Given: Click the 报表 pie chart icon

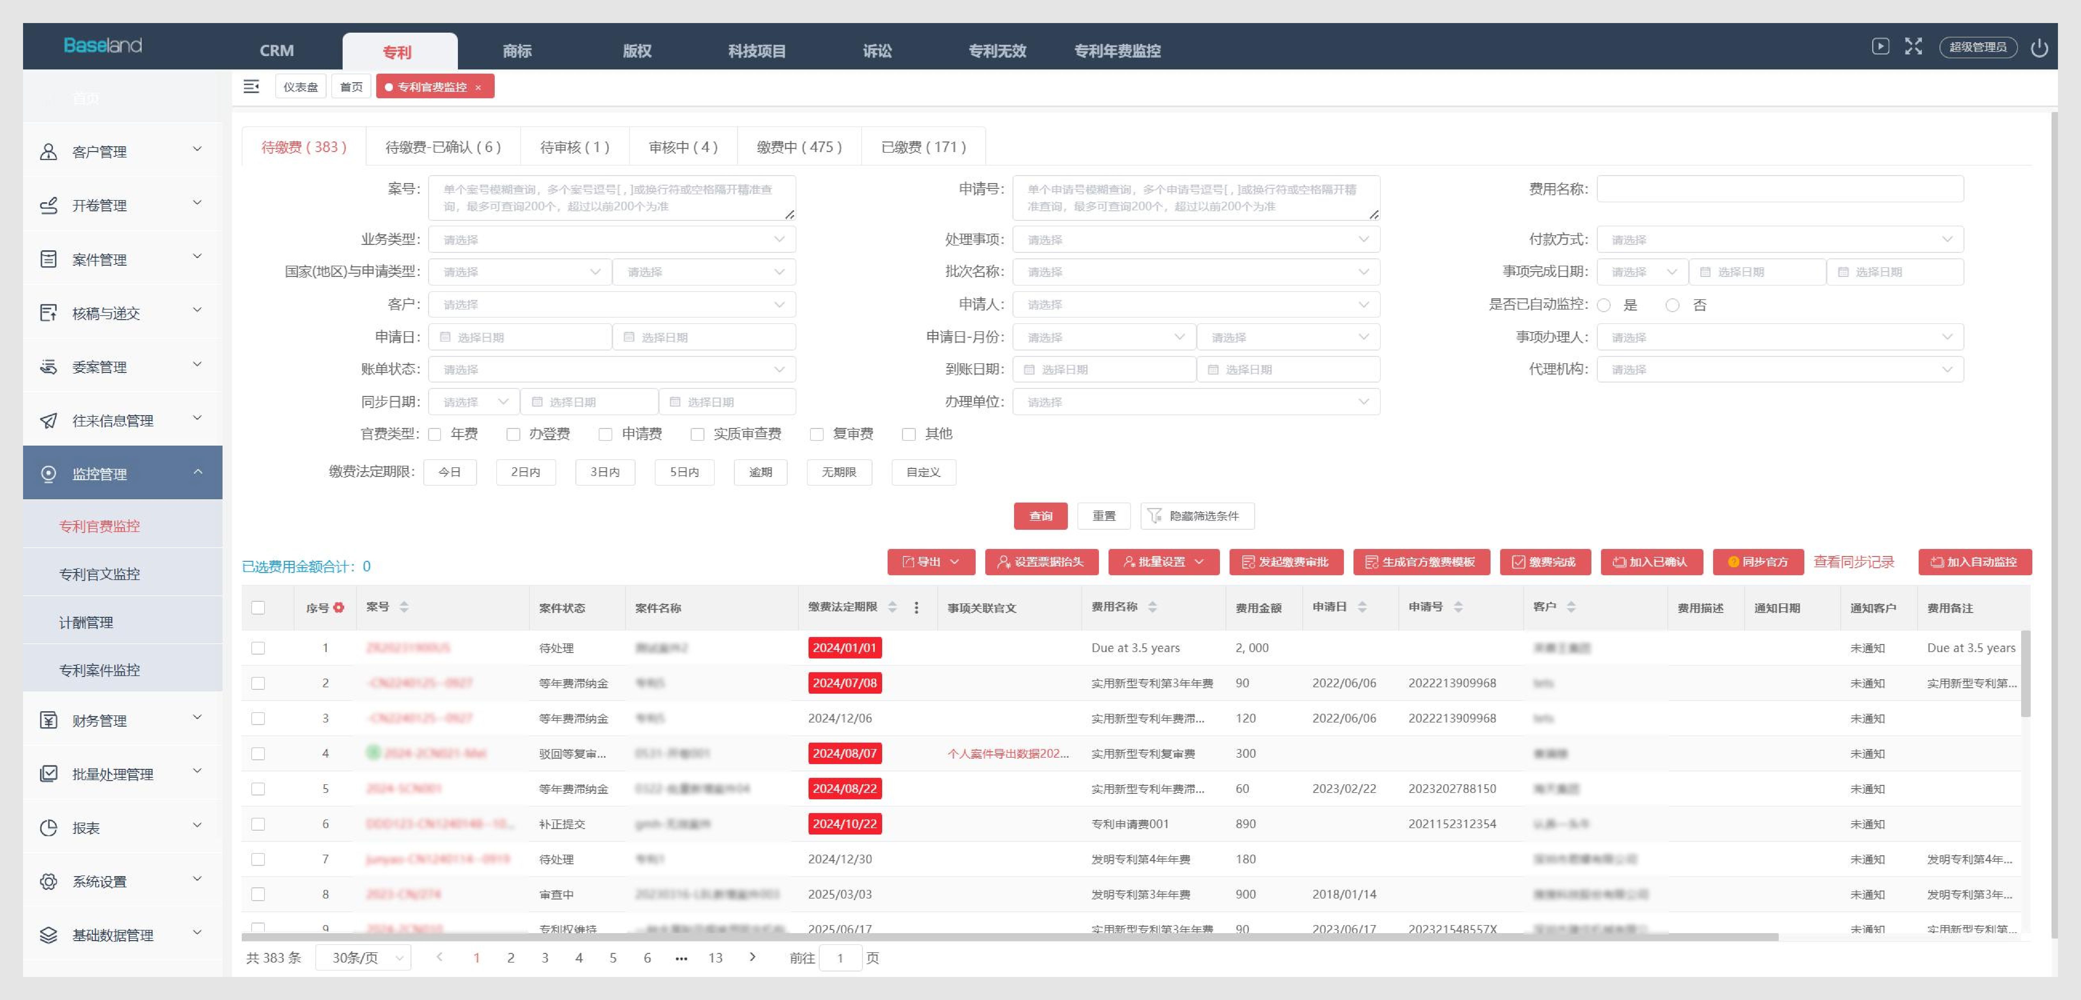Looking at the screenshot, I should 48,828.
